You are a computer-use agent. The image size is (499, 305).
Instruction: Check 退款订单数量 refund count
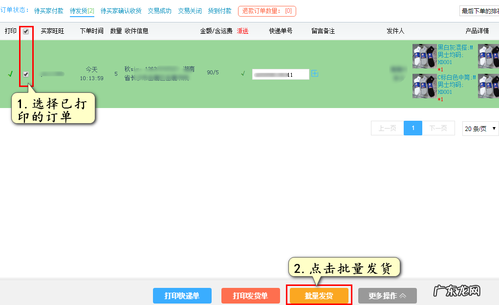(267, 10)
